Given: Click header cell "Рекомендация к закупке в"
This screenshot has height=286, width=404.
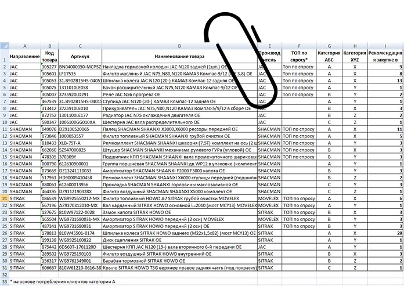Looking at the screenshot, I should [x=385, y=56].
